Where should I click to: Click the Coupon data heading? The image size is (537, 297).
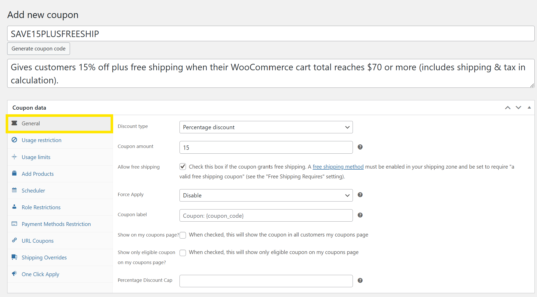29,108
